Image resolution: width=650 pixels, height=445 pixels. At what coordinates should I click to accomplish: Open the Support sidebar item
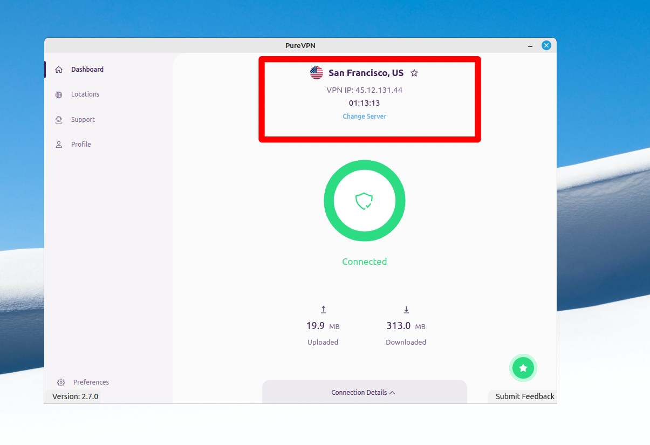[83, 120]
